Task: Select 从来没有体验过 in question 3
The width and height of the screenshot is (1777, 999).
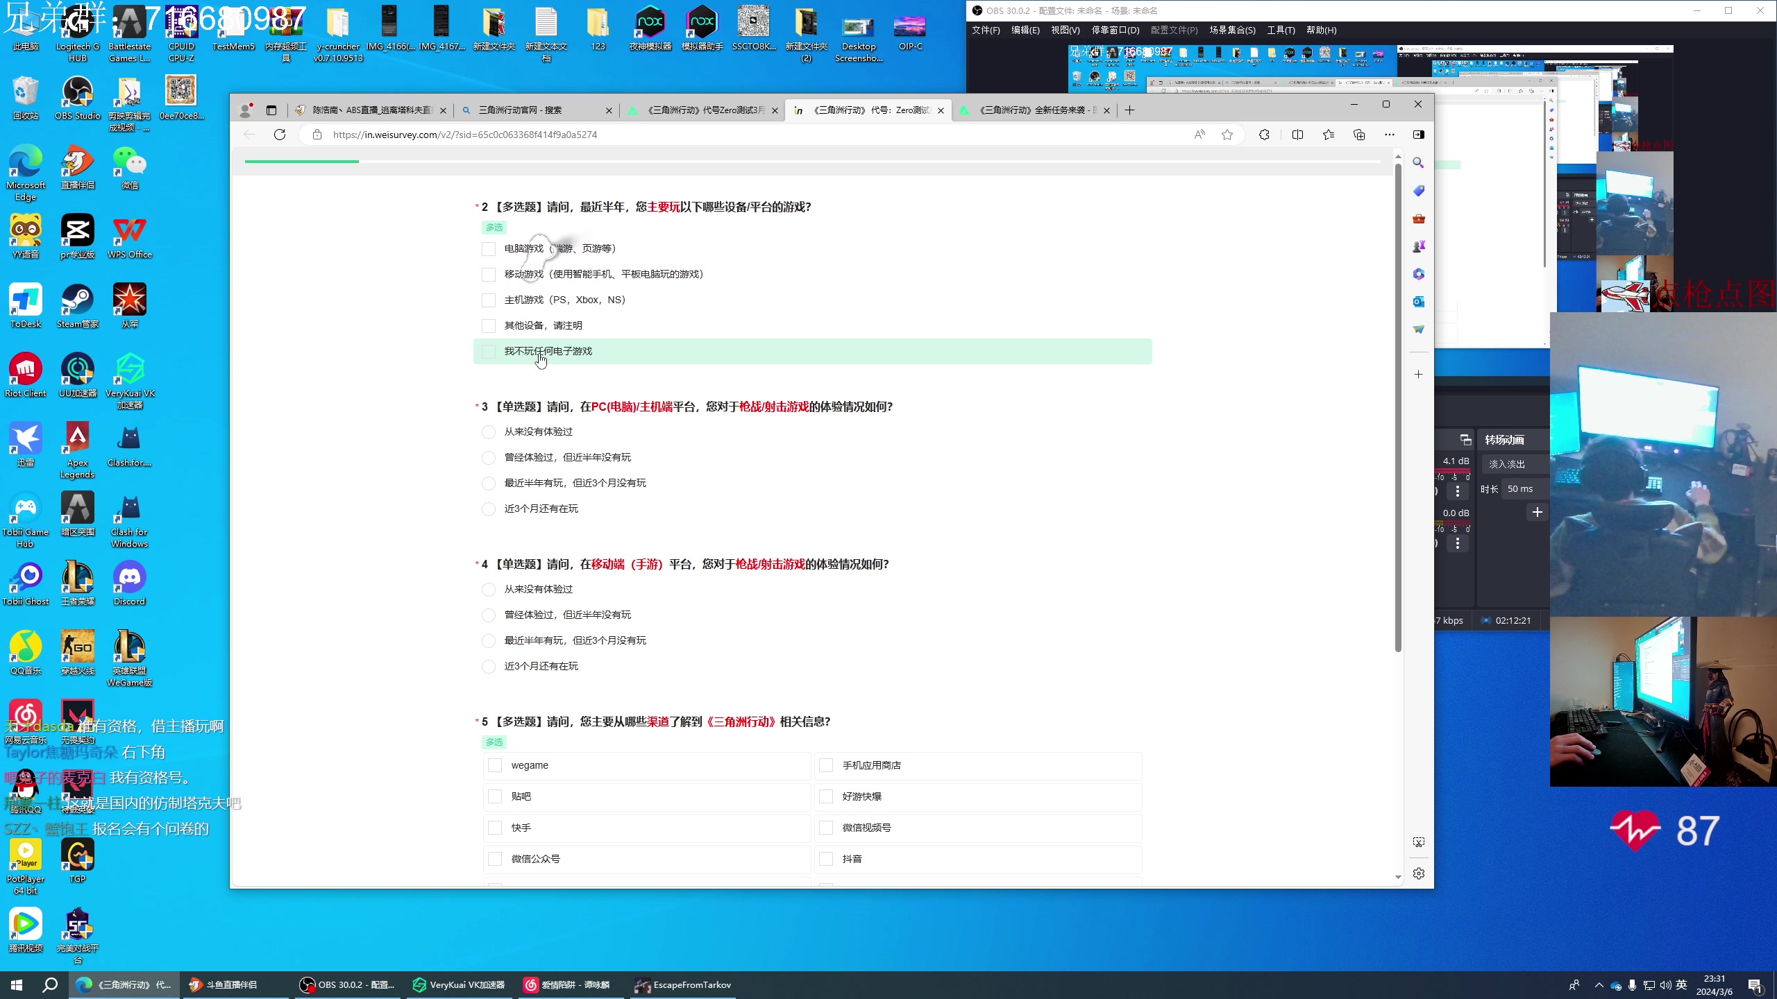Action: pyautogui.click(x=489, y=432)
